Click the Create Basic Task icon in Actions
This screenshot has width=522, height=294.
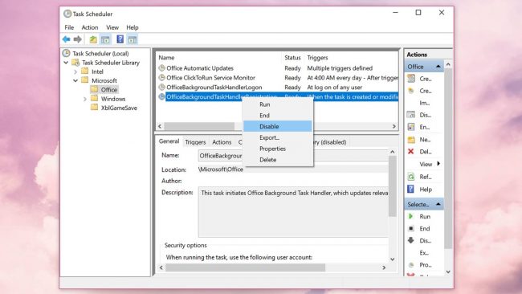pyautogui.click(x=411, y=79)
